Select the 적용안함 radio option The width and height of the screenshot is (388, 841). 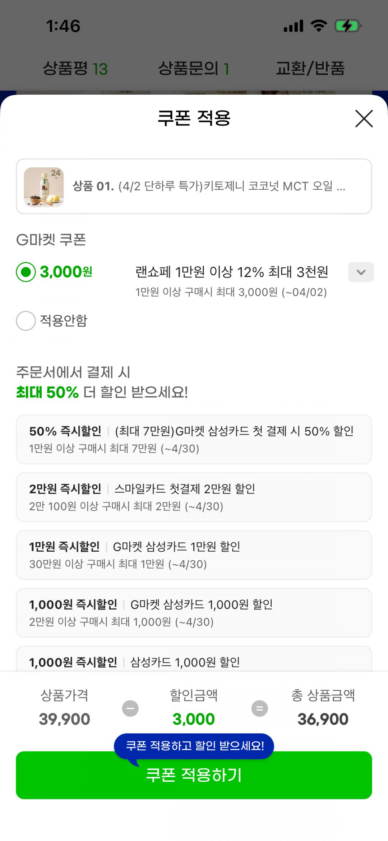click(x=26, y=321)
